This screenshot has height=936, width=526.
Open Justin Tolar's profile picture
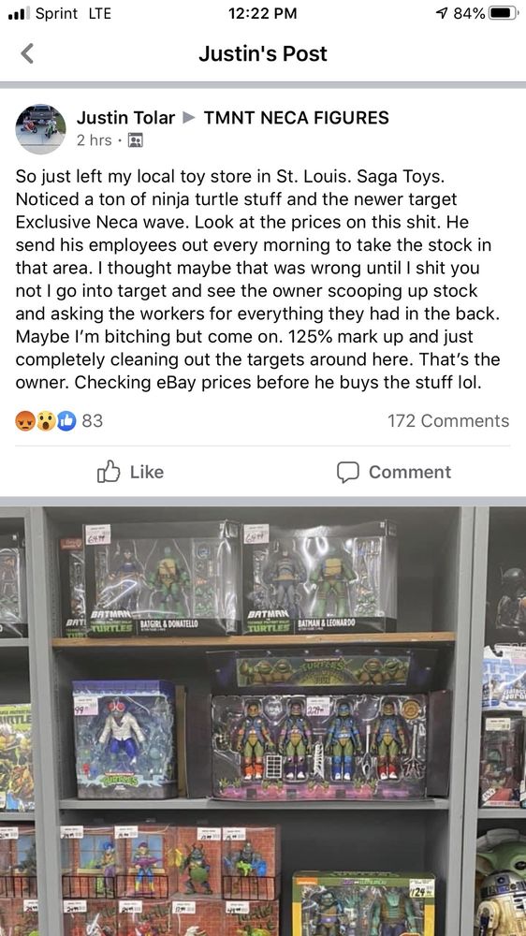[x=40, y=129]
